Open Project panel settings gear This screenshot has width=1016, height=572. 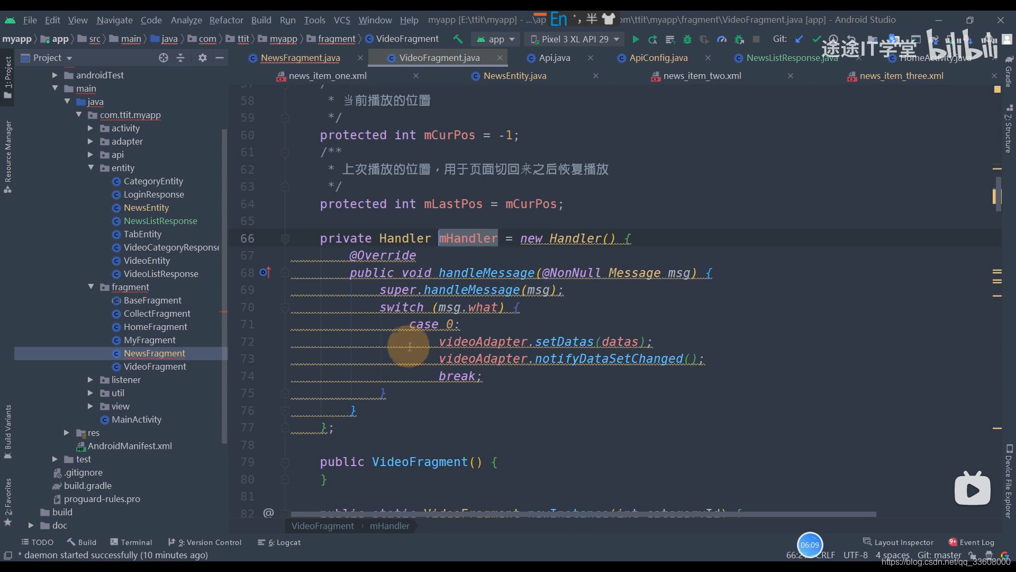[x=203, y=58]
